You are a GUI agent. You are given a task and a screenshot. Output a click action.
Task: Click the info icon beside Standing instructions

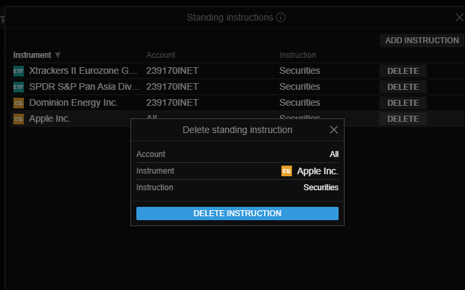[x=281, y=17]
